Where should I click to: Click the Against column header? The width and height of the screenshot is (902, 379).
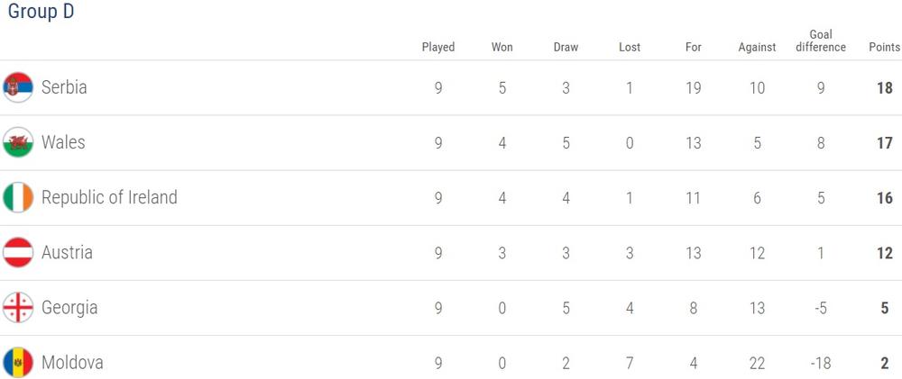[757, 47]
